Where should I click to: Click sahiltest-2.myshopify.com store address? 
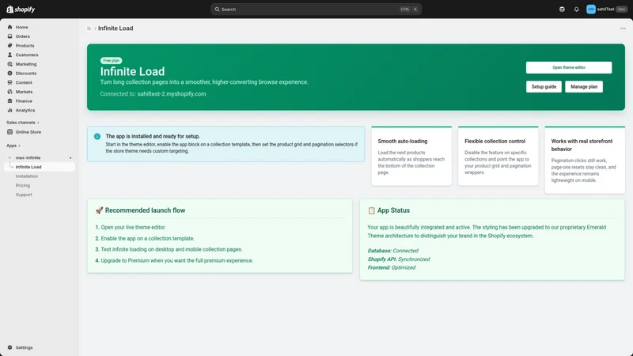pyautogui.click(x=172, y=93)
